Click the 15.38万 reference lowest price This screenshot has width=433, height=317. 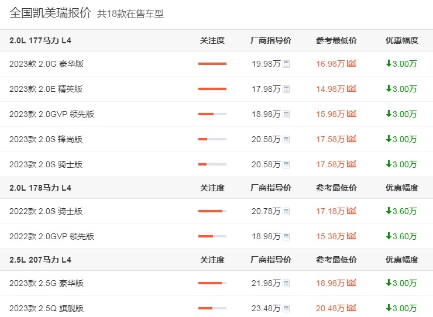point(330,236)
